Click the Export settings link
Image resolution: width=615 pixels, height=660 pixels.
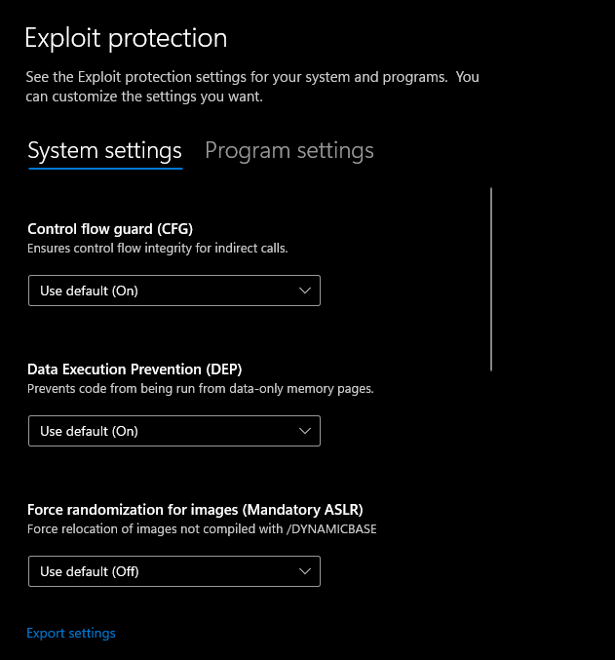pos(71,634)
